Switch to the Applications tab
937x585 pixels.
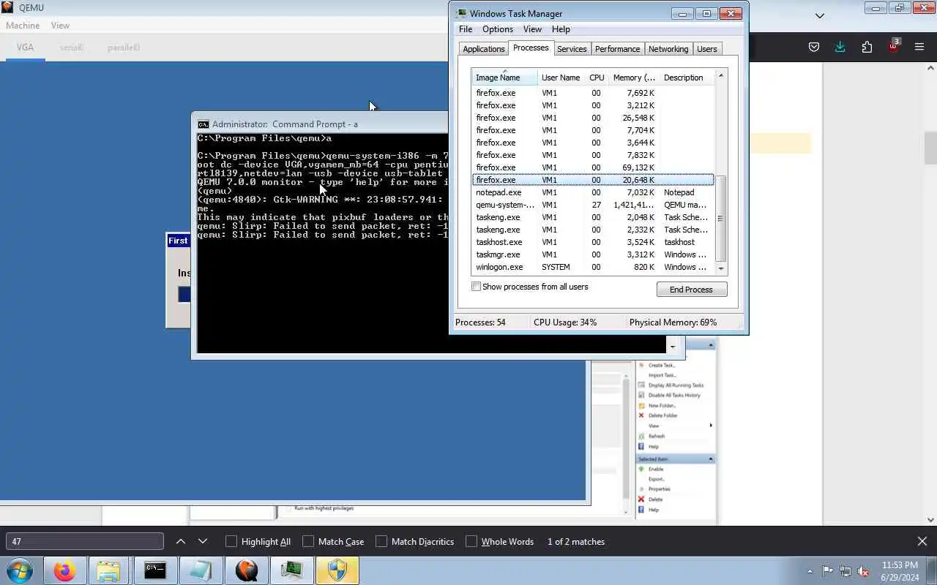click(x=484, y=49)
